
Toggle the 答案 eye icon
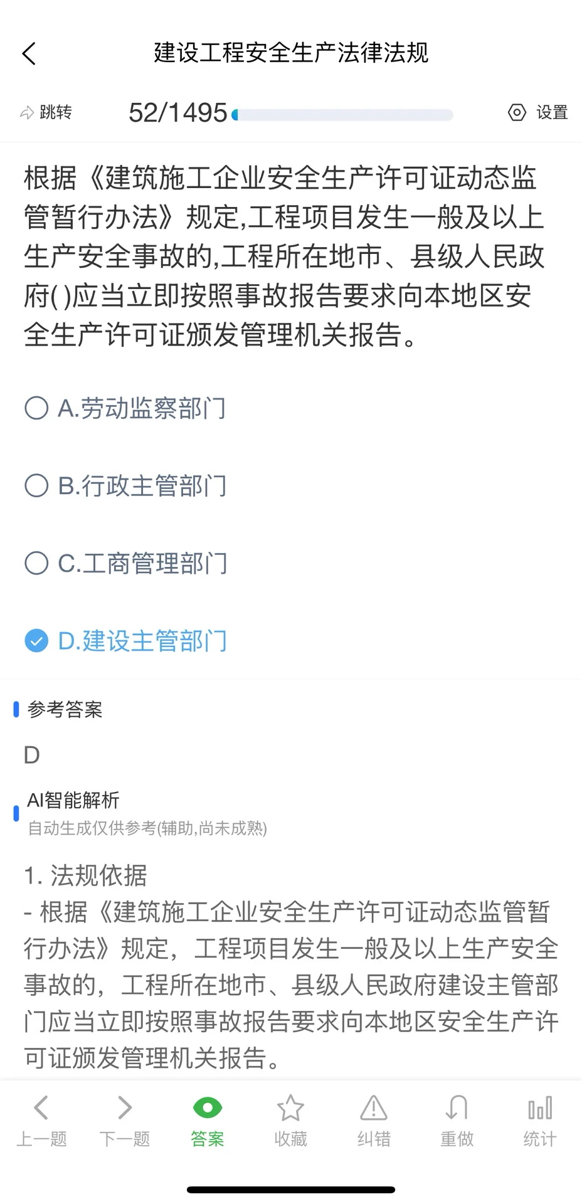(208, 1108)
